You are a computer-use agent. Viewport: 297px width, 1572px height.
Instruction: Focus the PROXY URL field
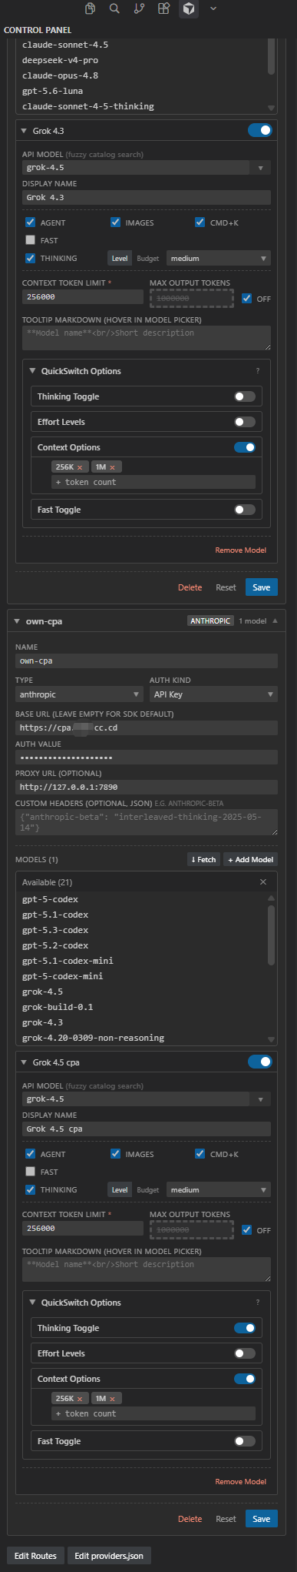[147, 787]
